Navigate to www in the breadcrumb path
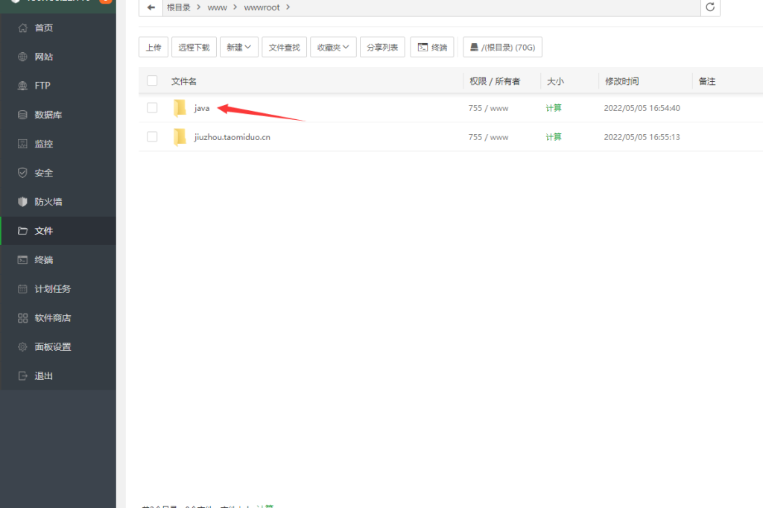 tap(217, 7)
